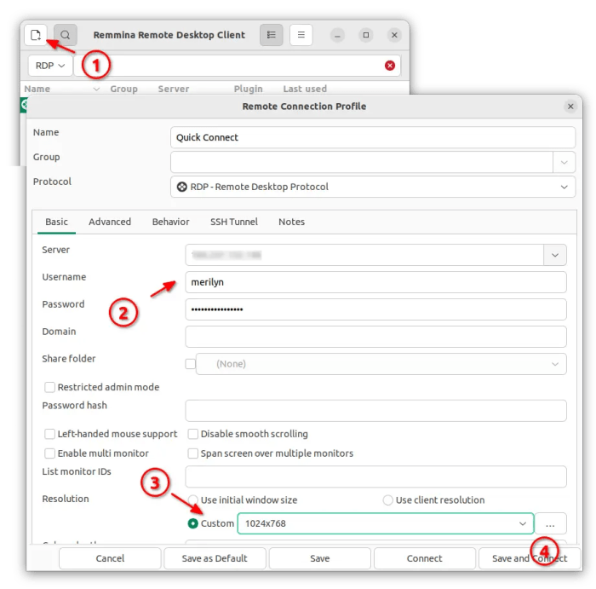The height and width of the screenshot is (589, 596).
Task: Click the Cancel button
Action: tap(110, 558)
